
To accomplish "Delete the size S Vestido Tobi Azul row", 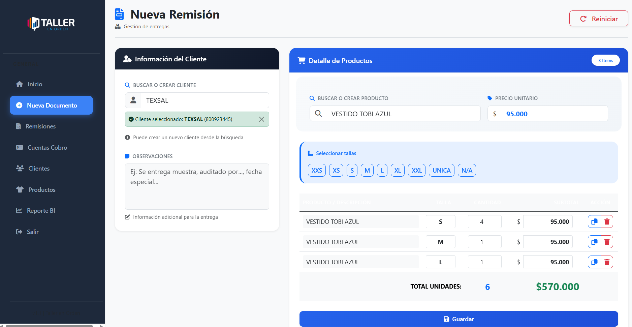I will [607, 222].
